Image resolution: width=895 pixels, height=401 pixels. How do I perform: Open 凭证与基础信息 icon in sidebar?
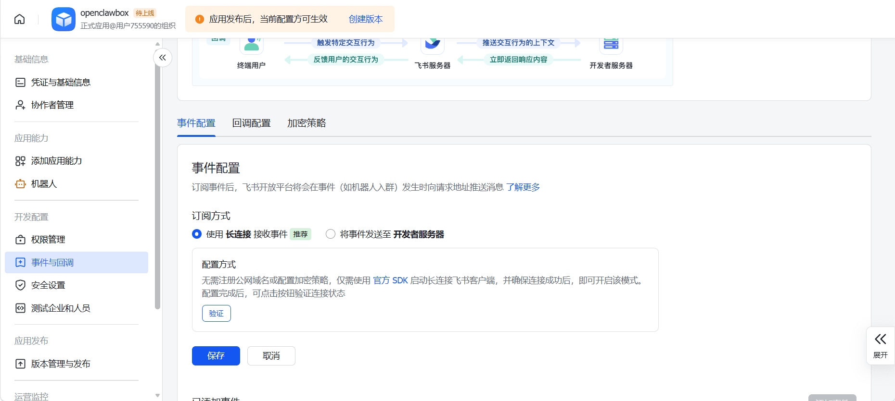point(20,83)
